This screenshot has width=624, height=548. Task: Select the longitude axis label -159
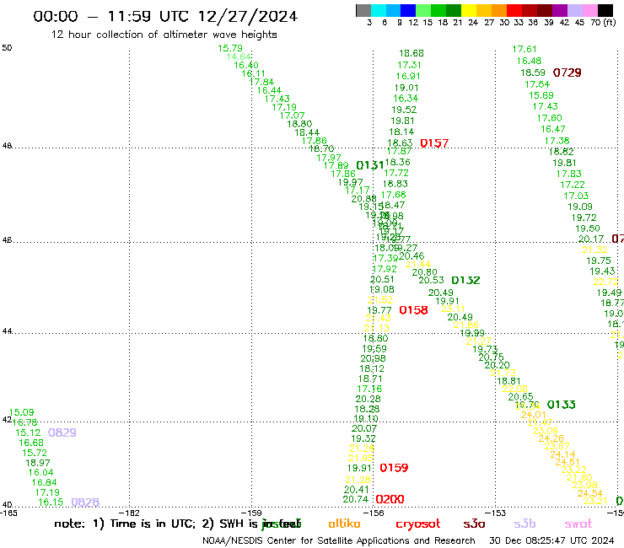(251, 513)
